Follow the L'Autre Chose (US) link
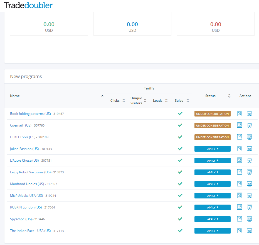The image size is (259, 245). [24, 161]
